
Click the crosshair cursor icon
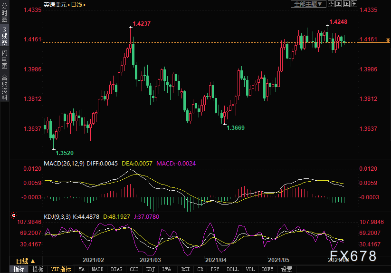331,4
